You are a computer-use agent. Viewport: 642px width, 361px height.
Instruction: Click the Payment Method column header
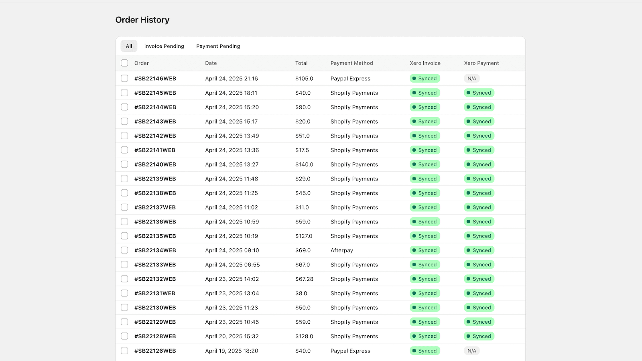pyautogui.click(x=351, y=63)
